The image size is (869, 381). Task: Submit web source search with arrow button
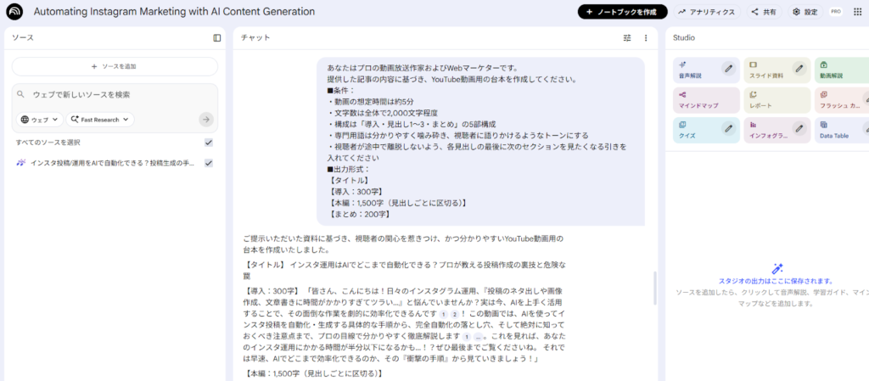pos(206,120)
